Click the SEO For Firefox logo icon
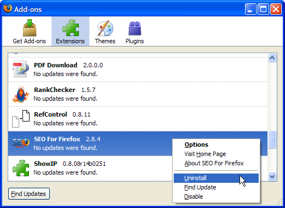 (21, 143)
